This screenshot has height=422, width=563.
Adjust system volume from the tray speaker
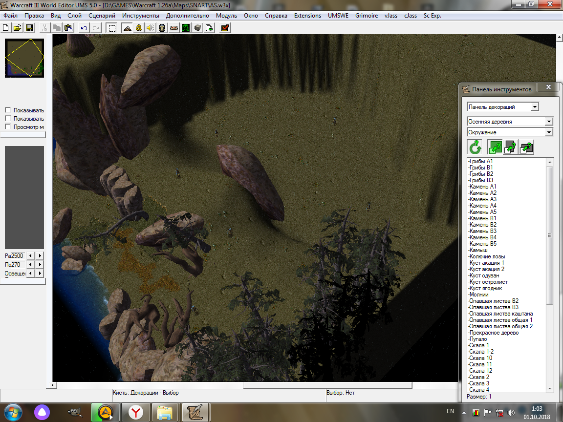coord(511,413)
